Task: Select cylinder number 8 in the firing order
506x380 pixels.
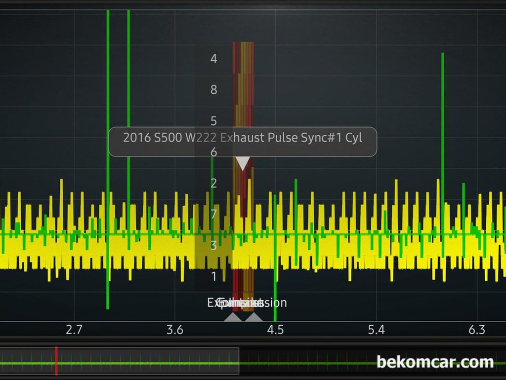Action: coord(213,90)
